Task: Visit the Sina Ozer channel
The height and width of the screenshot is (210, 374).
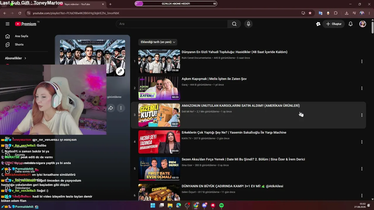Action: 187,165
